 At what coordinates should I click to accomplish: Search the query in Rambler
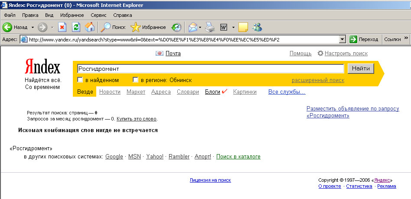179,157
